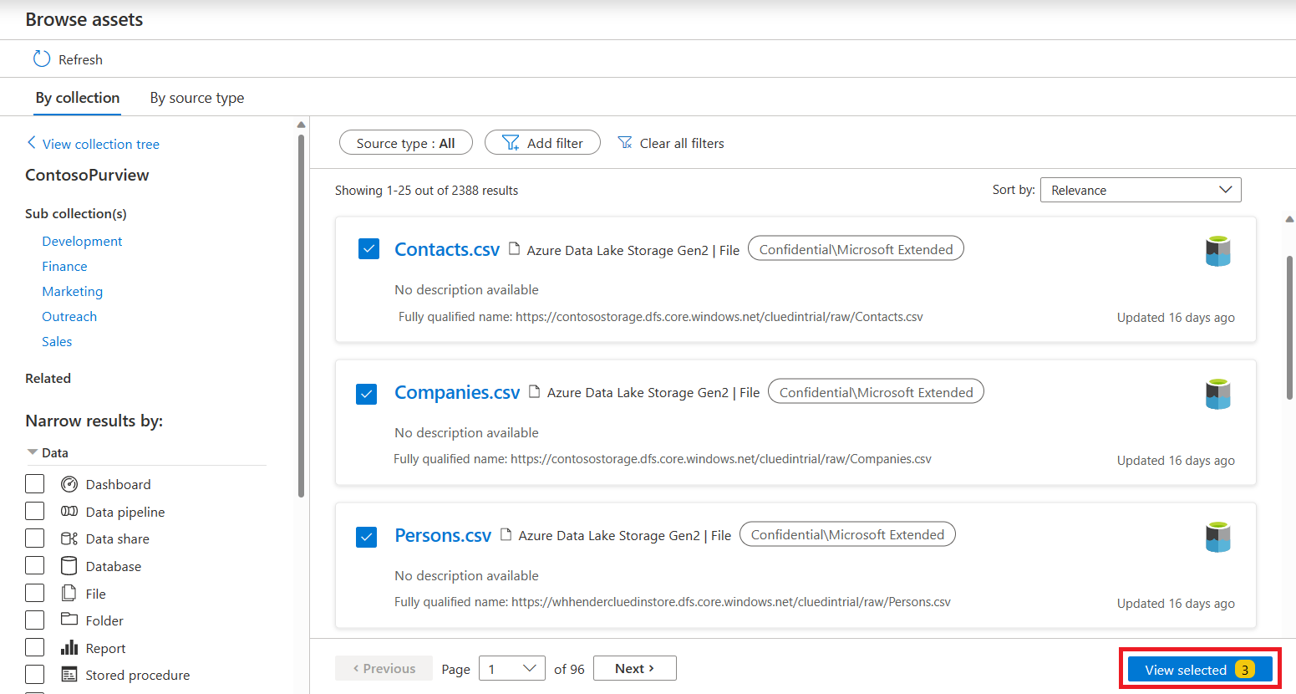Screen dimensions: 1296x694
Task: Check the Stored procedure filter checkbox
Action: 35,675
